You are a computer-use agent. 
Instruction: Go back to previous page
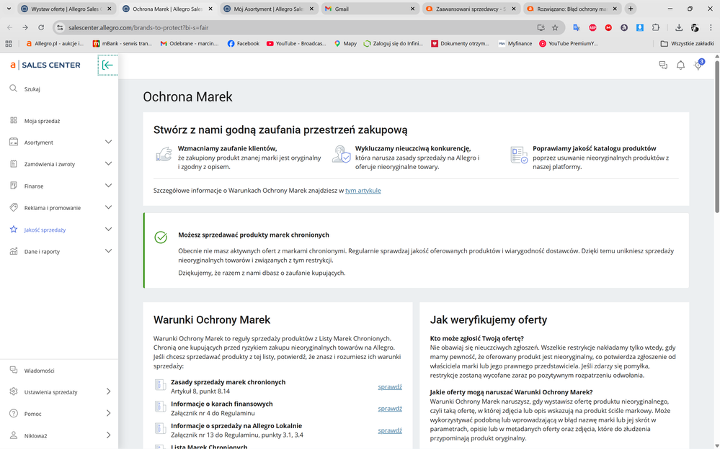point(10,27)
